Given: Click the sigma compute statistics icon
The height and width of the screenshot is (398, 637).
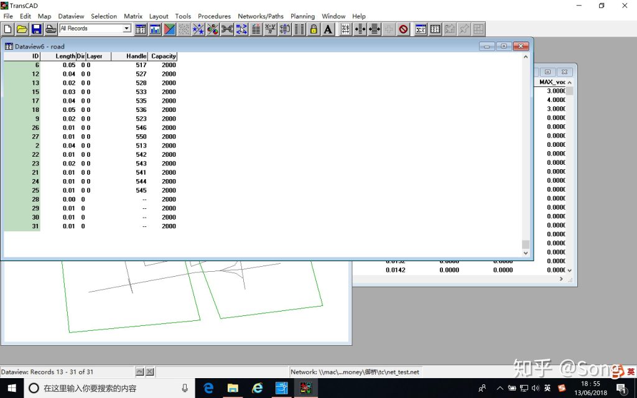Looking at the screenshot, I should click(x=421, y=29).
